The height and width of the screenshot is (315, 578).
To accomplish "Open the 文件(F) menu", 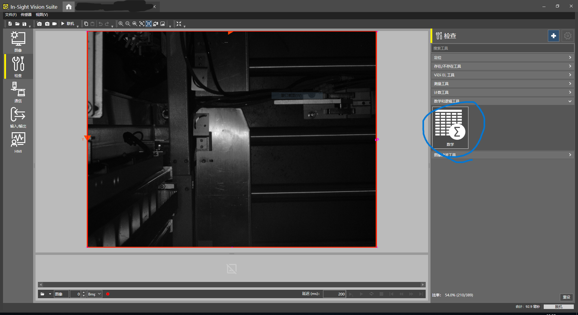I will pyautogui.click(x=11, y=15).
